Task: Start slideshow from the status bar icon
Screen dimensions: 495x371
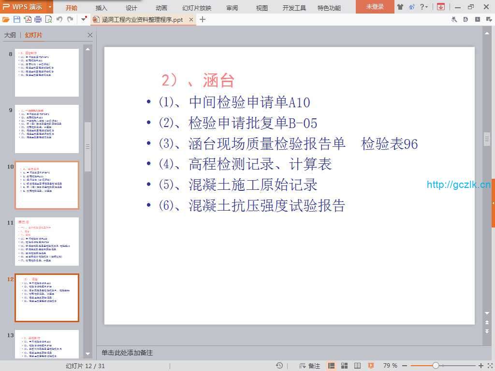Action: click(371, 366)
